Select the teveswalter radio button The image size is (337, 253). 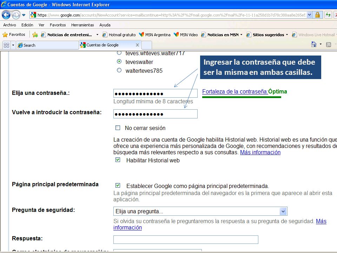pos(119,61)
